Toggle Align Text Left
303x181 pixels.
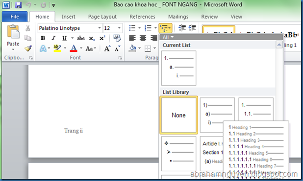click(132, 38)
